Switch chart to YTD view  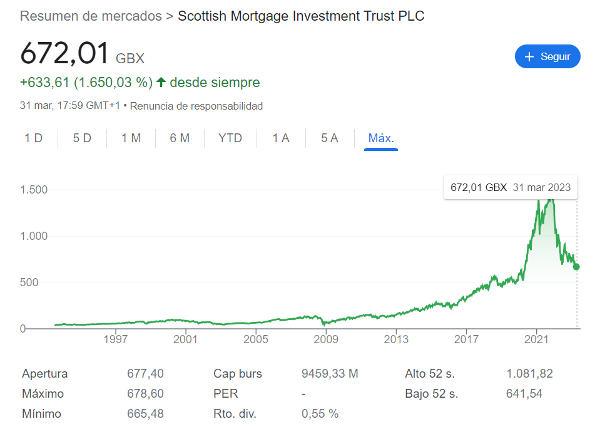(x=230, y=138)
